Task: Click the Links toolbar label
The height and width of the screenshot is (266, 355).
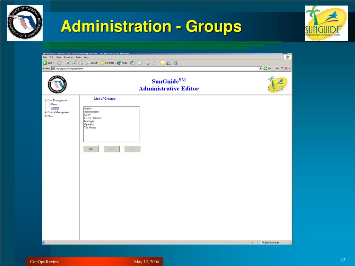Action: (277, 68)
